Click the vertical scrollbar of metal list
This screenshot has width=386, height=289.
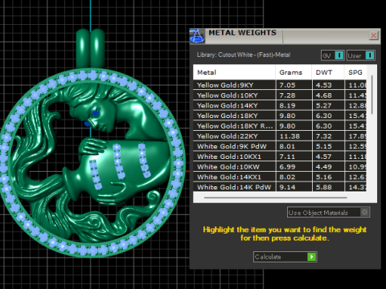372,95
